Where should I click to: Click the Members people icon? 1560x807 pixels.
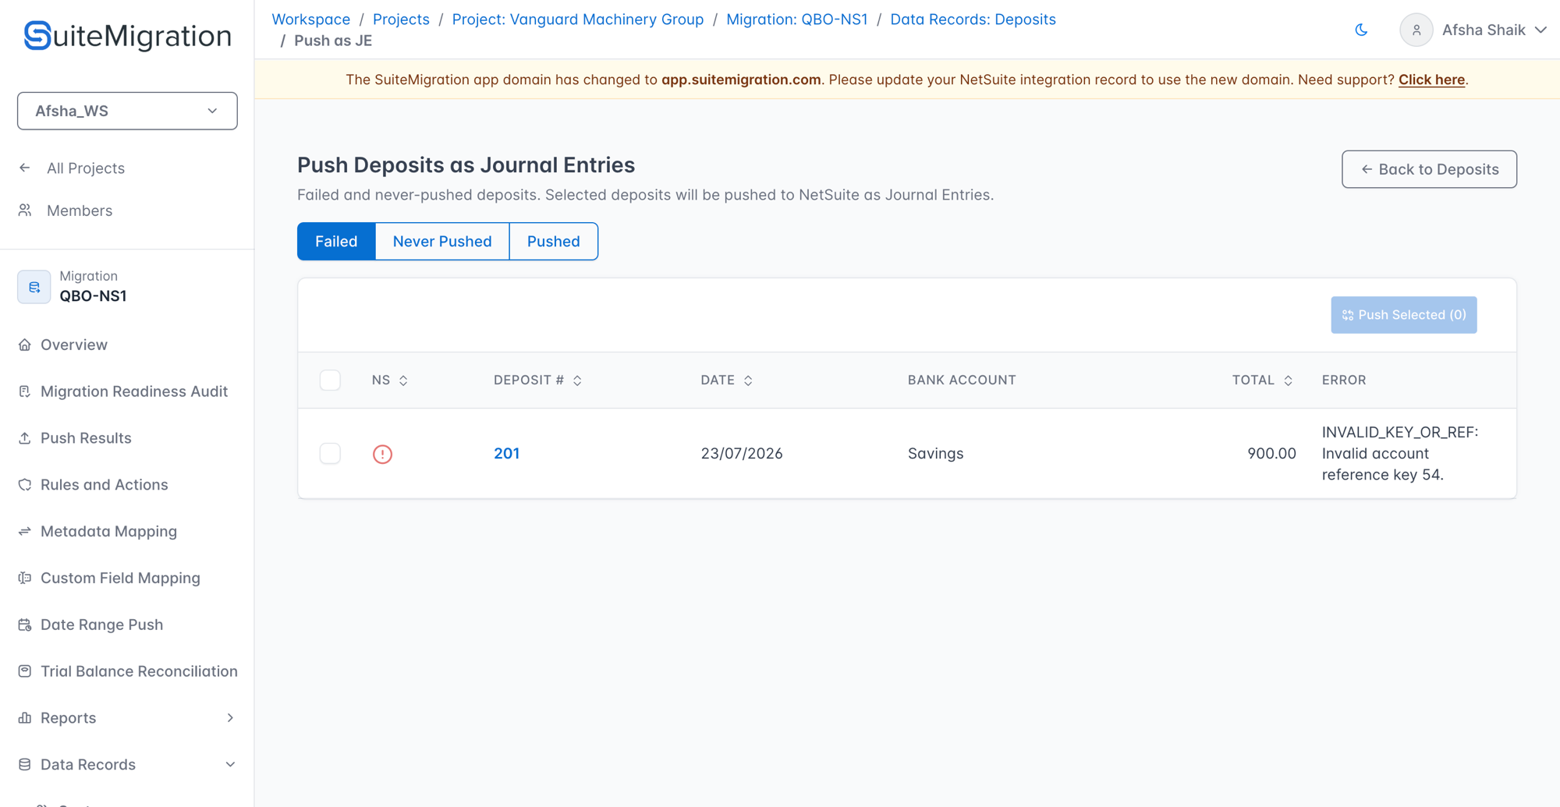(25, 211)
